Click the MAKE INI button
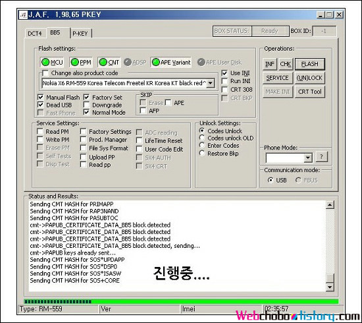362x323 pixels. [278, 92]
